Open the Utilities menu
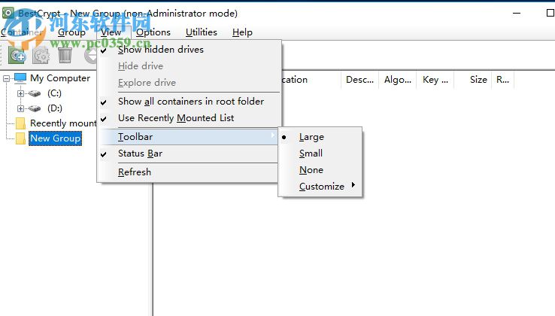Screen dimensions: 555x316 click(x=202, y=32)
